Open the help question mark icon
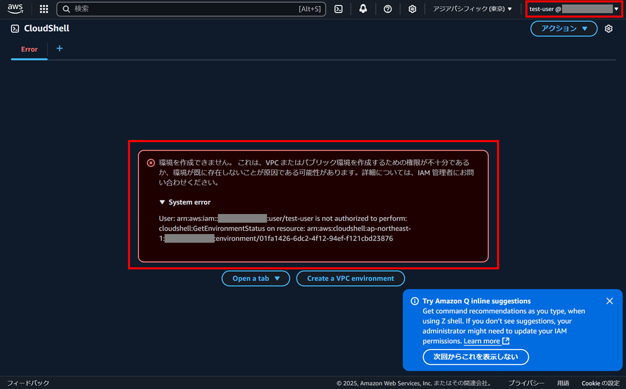626x389 pixels. click(x=388, y=9)
